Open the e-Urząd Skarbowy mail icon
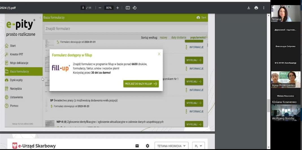Screen dimensions: 302x150 point(137,146)
